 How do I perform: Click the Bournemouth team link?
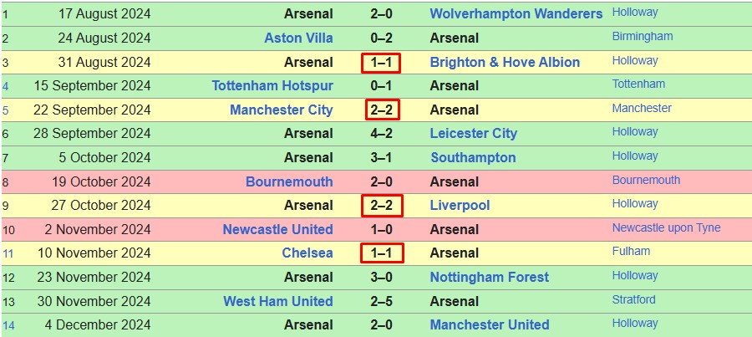point(289,182)
